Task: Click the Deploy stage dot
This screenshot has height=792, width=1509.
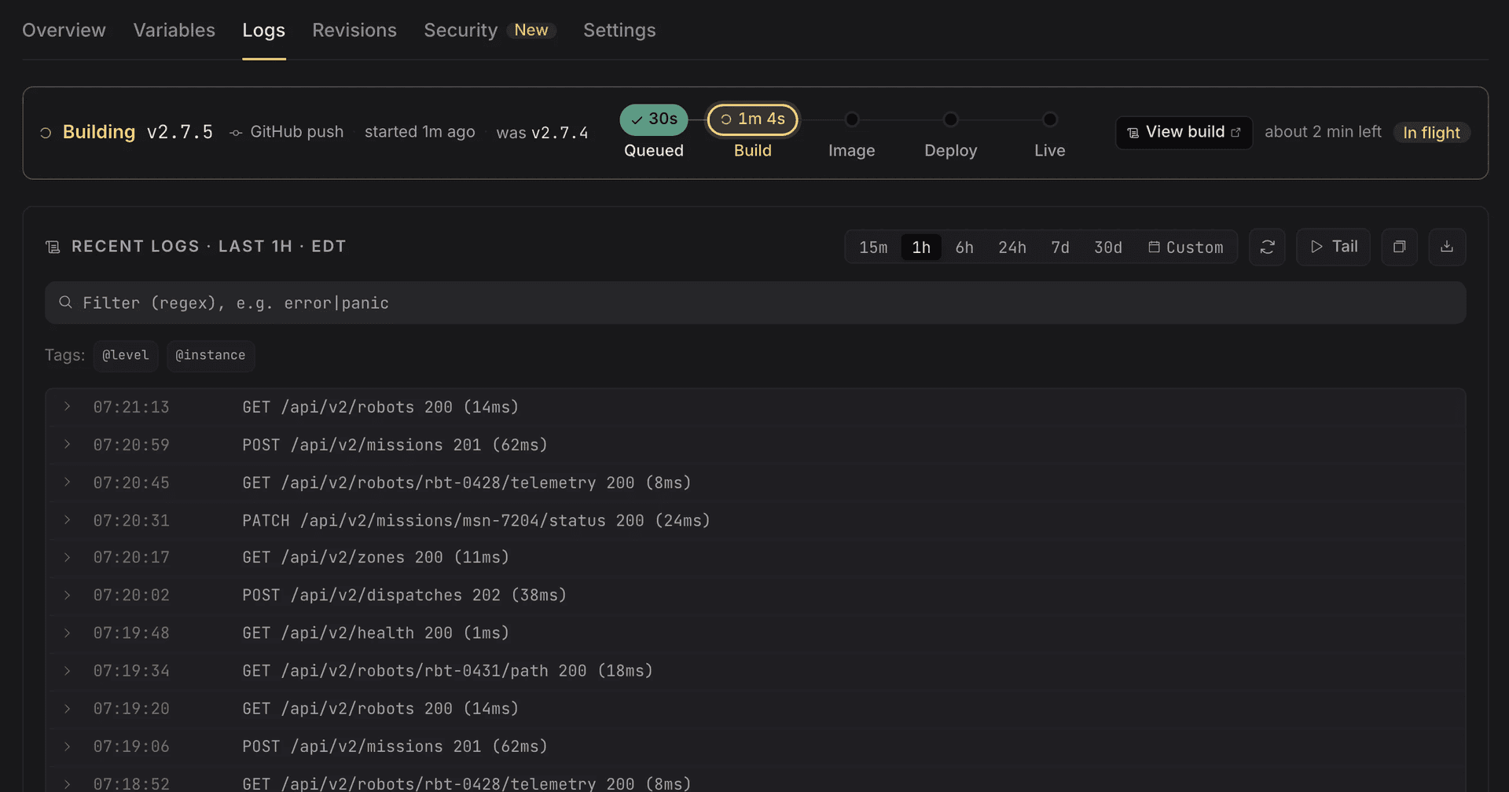Action: coord(951,119)
